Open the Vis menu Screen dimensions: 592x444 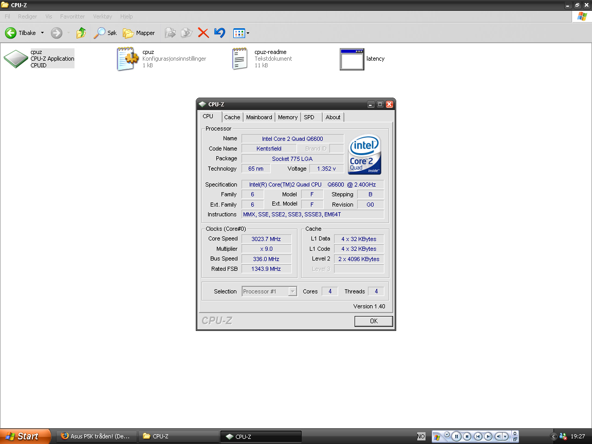click(48, 16)
